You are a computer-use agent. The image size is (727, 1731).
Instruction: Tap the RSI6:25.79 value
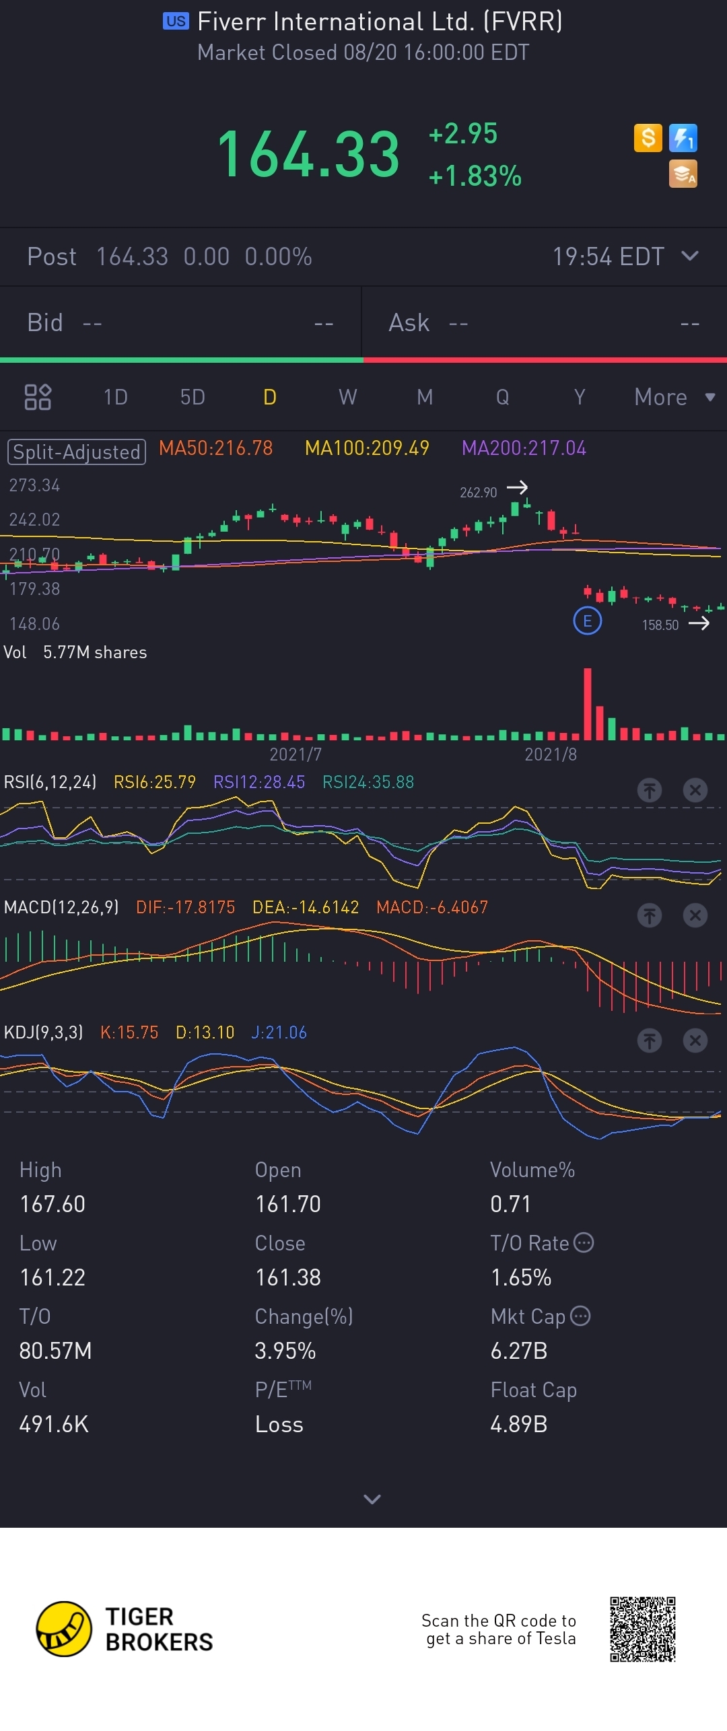155,782
